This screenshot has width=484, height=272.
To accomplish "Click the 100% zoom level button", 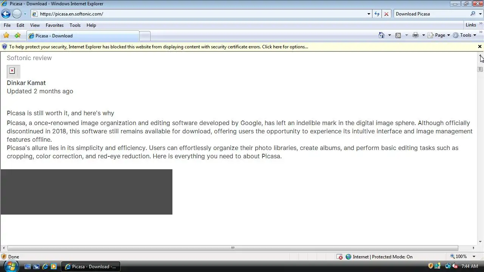I will click(458, 257).
